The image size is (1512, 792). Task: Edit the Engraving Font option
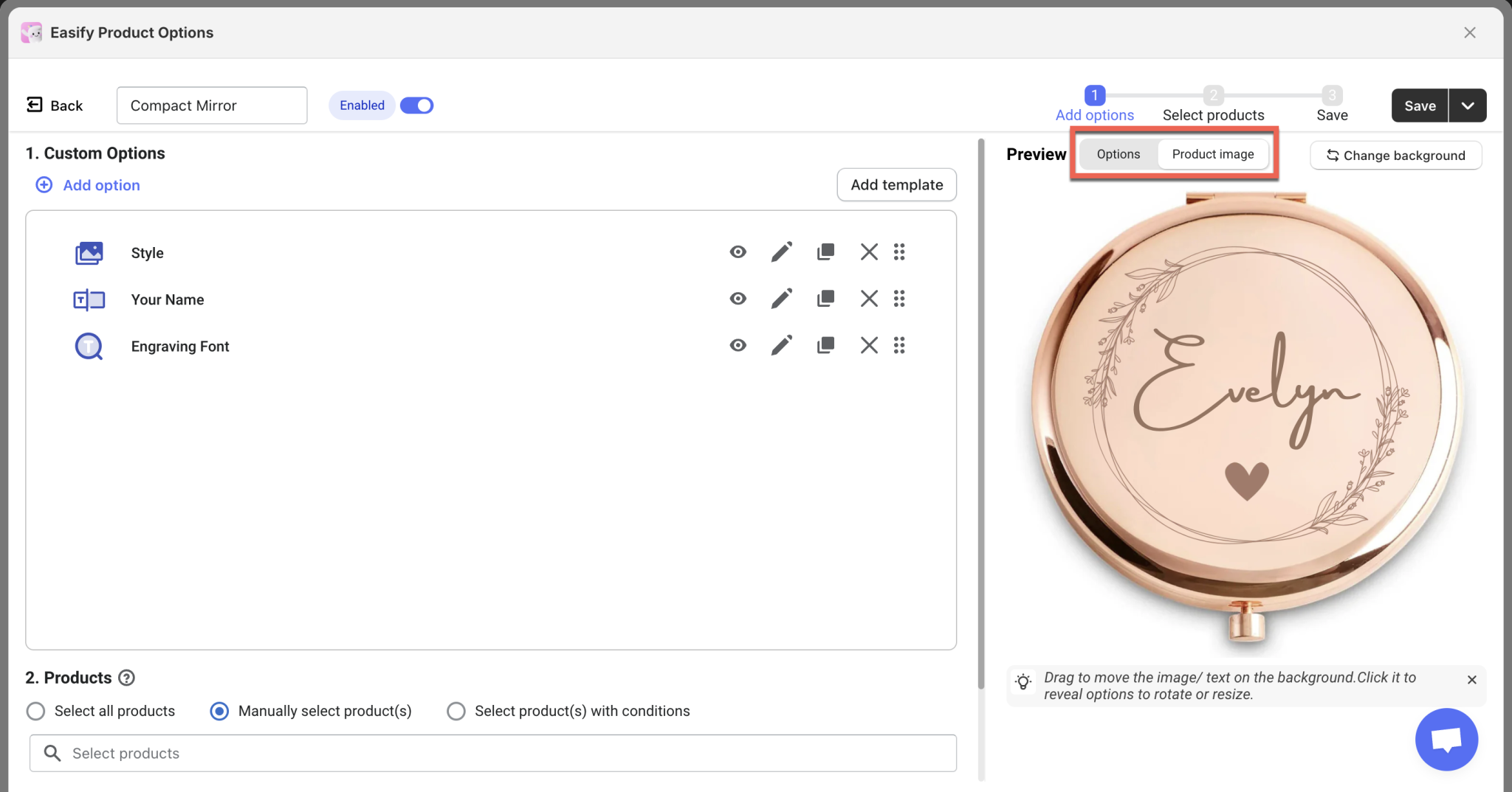coord(781,345)
